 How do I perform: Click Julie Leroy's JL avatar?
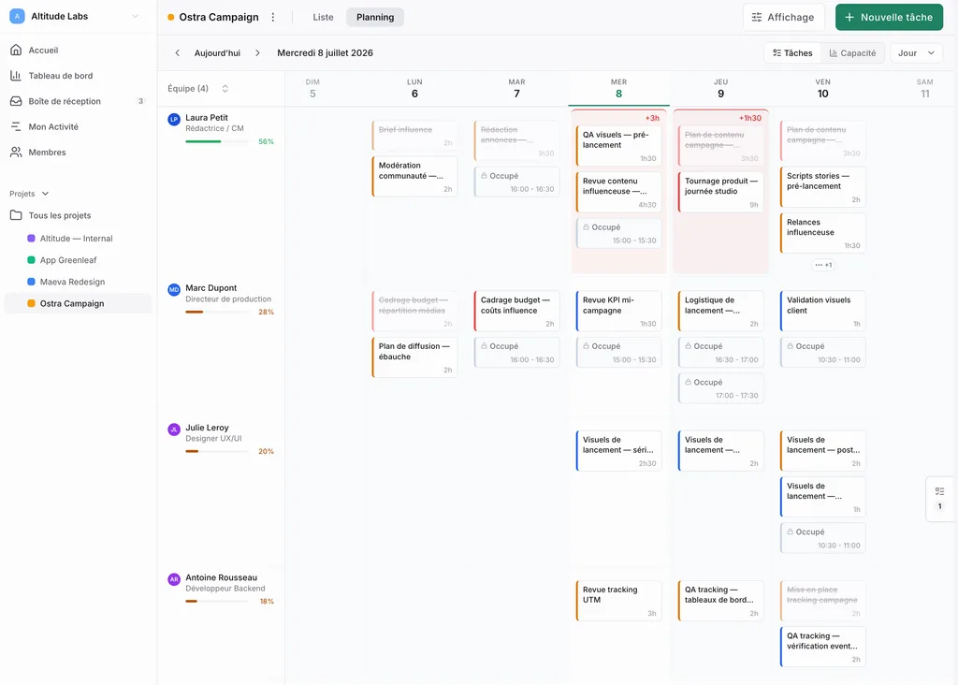click(174, 430)
